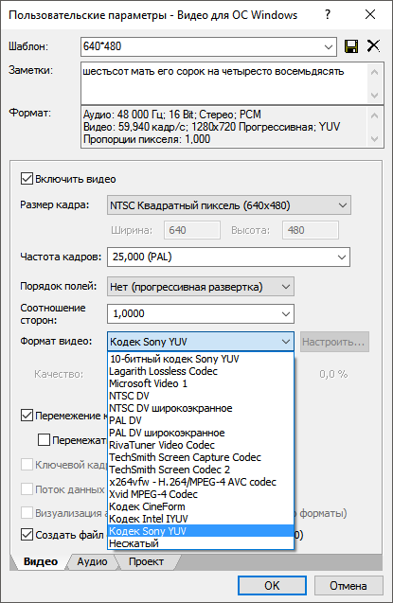Click the OK button
The image size is (393, 603).
point(272,585)
